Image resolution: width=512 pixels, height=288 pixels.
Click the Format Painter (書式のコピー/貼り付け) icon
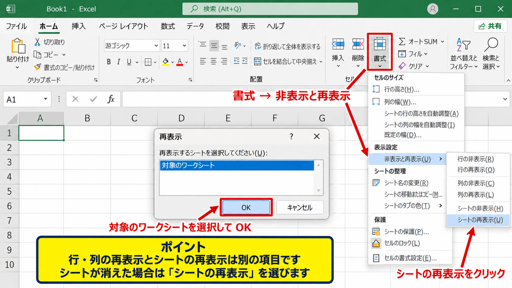37,67
